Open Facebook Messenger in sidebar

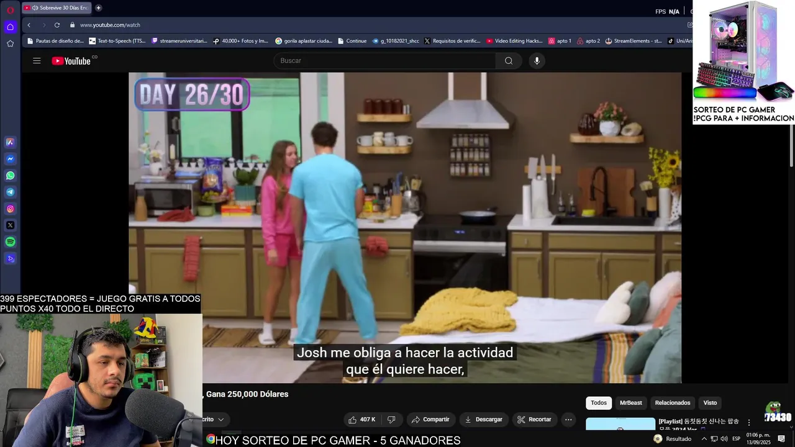click(10, 159)
